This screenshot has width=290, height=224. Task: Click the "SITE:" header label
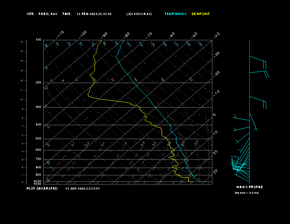30,14
